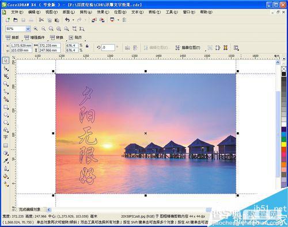Select the Table tool in toolbox
The height and width of the screenshot is (227, 288).
pos(6,145)
